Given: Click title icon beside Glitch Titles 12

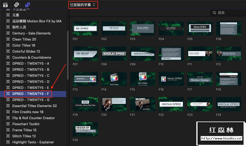Looking at the screenshot, I should tap(8, 136).
